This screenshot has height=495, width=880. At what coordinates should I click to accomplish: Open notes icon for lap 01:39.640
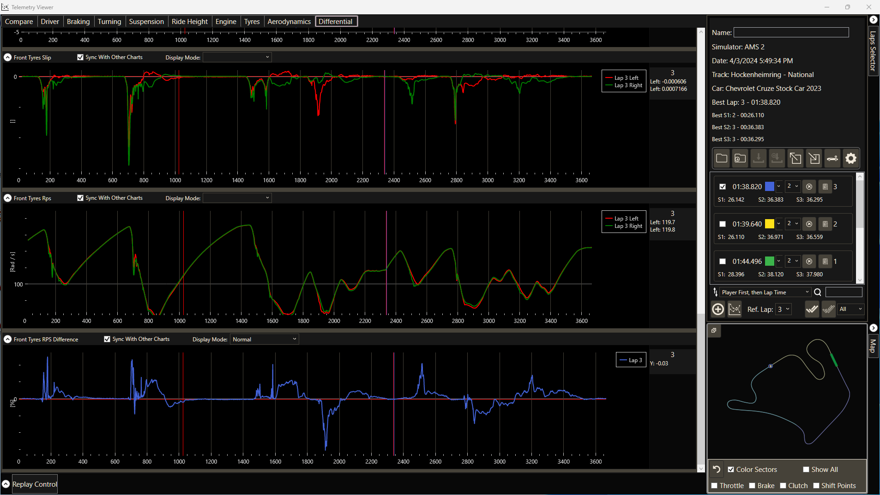click(x=826, y=224)
